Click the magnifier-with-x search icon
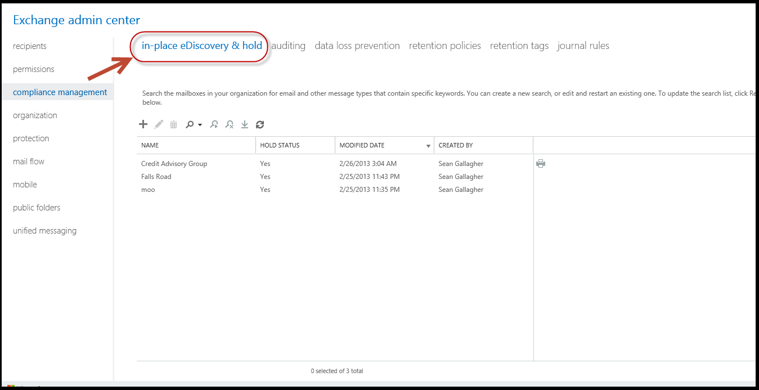The image size is (759, 390). 230,124
